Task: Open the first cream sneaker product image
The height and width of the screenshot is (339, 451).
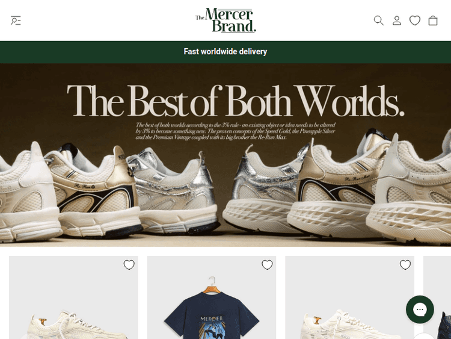Action: coord(73,297)
